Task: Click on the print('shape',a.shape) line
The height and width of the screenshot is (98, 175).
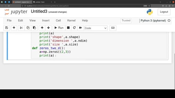Action: tap(60, 37)
